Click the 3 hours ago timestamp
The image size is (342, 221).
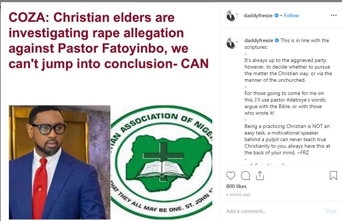pos(238,195)
